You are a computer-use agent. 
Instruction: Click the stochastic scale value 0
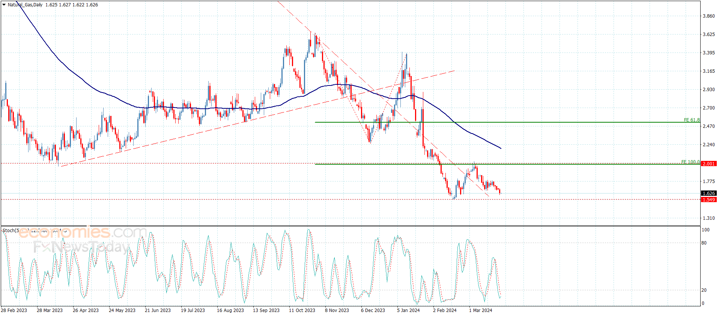[703, 303]
